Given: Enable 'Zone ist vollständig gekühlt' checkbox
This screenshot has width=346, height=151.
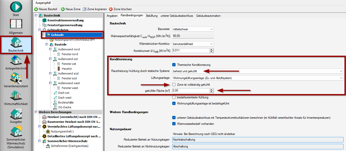Looking at the screenshot, I should coord(174,84).
